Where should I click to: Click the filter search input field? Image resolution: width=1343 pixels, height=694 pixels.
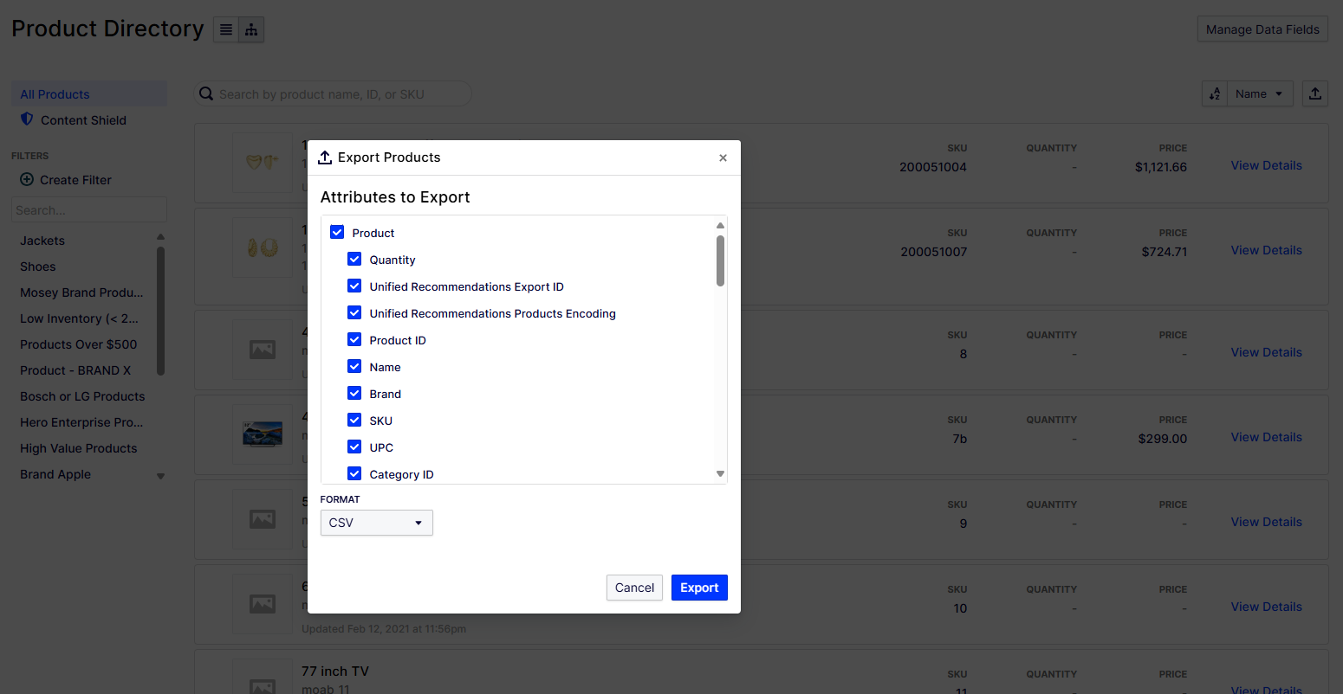[89, 209]
